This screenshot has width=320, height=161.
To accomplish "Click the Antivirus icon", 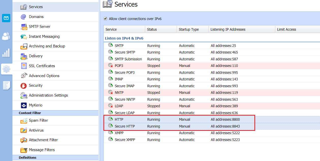I will (x=24, y=130).
